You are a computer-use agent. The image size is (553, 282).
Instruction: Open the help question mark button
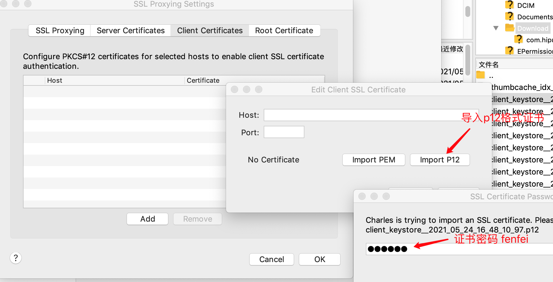(16, 258)
